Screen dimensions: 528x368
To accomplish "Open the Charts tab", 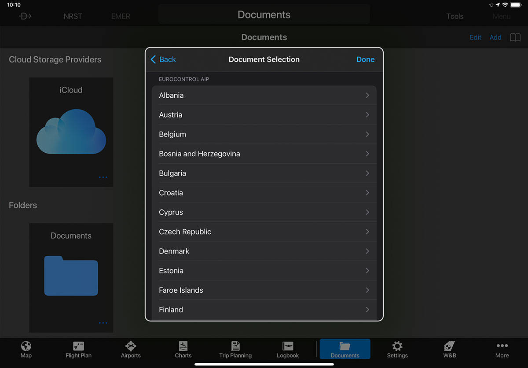I will [183, 349].
